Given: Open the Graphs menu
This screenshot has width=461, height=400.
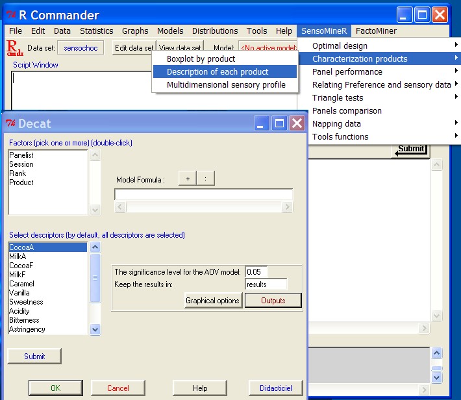Looking at the screenshot, I should coord(135,31).
